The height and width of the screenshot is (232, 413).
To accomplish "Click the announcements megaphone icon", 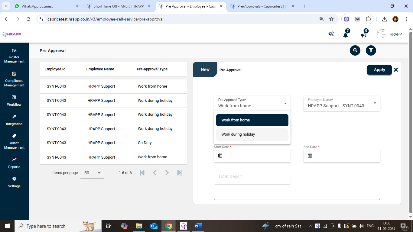I will (363, 35).
